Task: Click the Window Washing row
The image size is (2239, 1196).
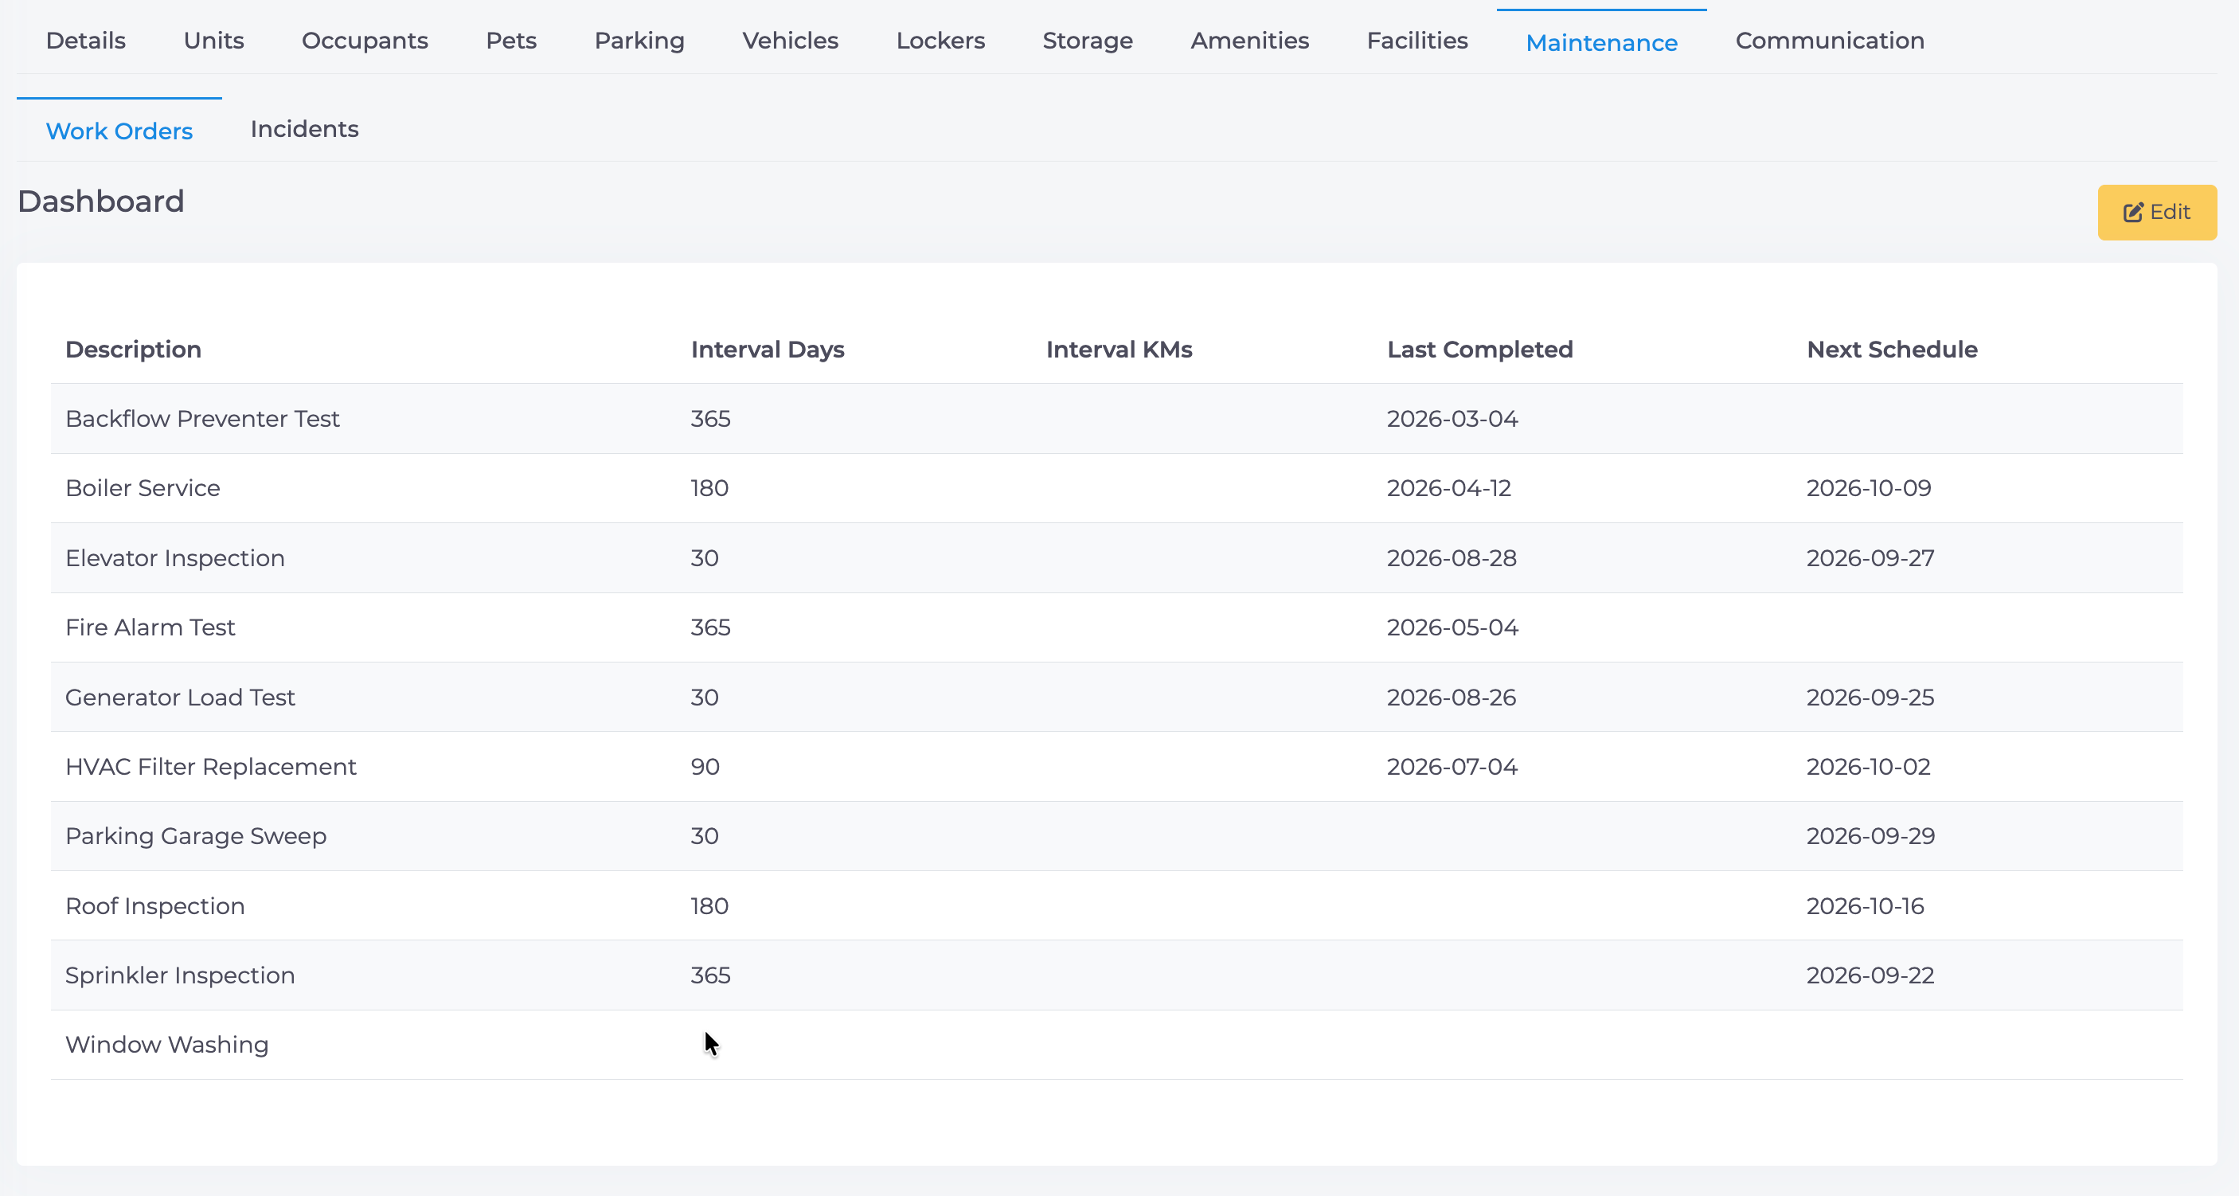Action: point(1117,1045)
